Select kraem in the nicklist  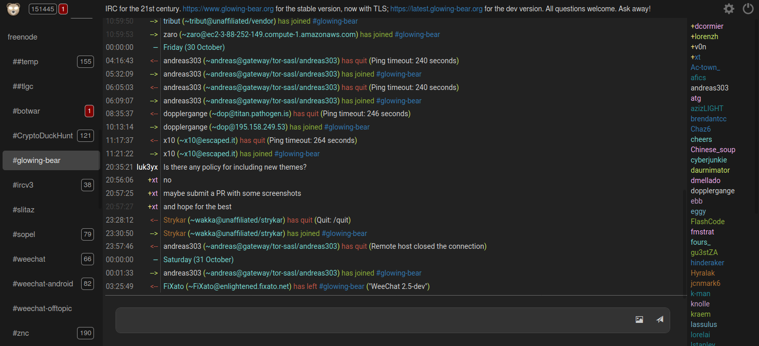pos(700,314)
